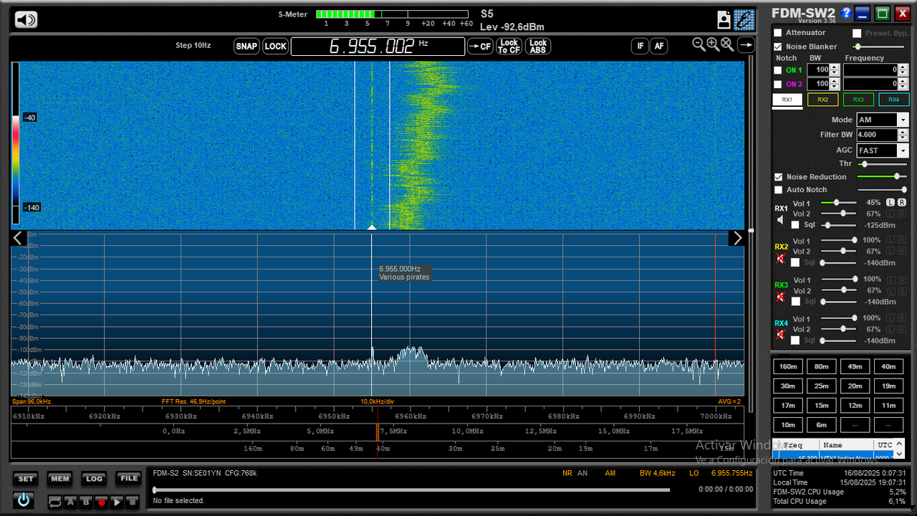Enable Notch ON 2 checkbox
Screen dimensions: 917x516
[x=778, y=84]
